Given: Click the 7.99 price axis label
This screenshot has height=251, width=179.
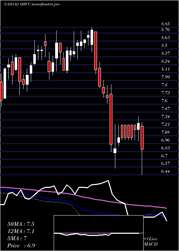Looking at the screenshot, I should (x=165, y=77).
